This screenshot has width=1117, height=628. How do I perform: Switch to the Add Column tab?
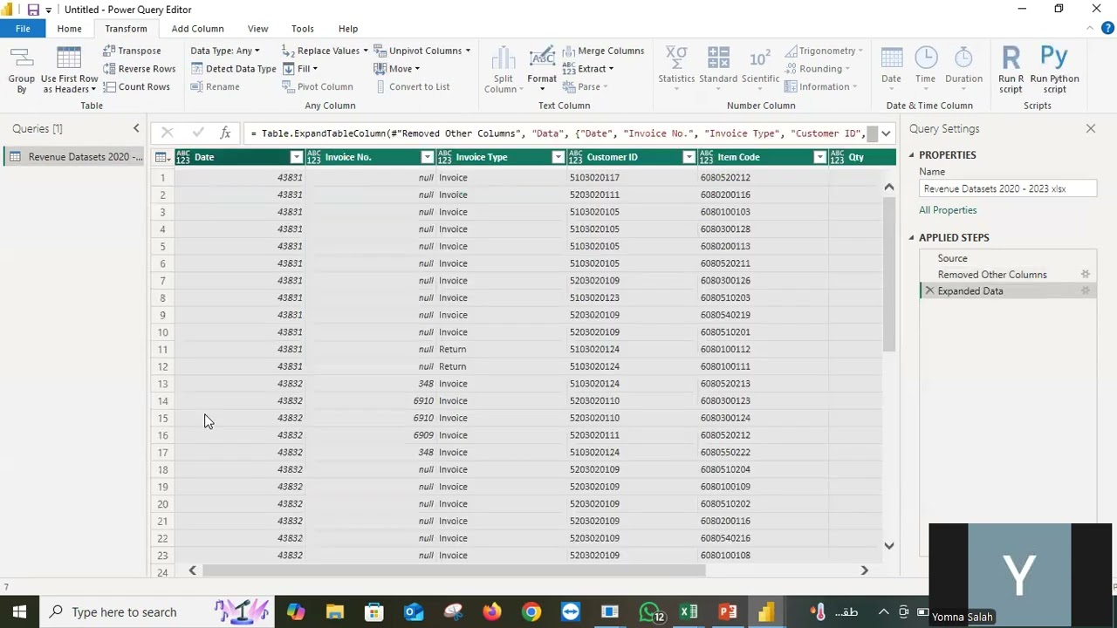pos(197,29)
